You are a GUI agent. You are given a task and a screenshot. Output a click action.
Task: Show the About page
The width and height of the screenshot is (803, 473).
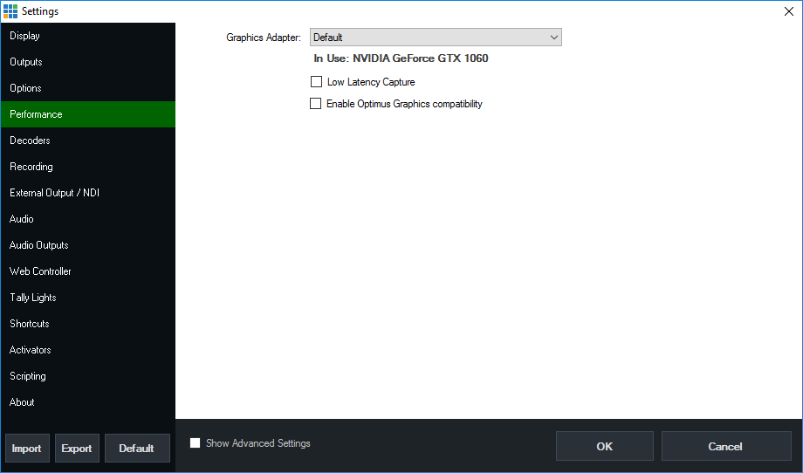click(88, 401)
